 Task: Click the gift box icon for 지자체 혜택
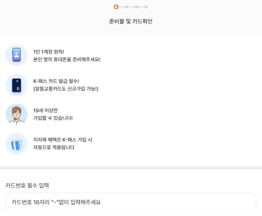tap(16, 143)
